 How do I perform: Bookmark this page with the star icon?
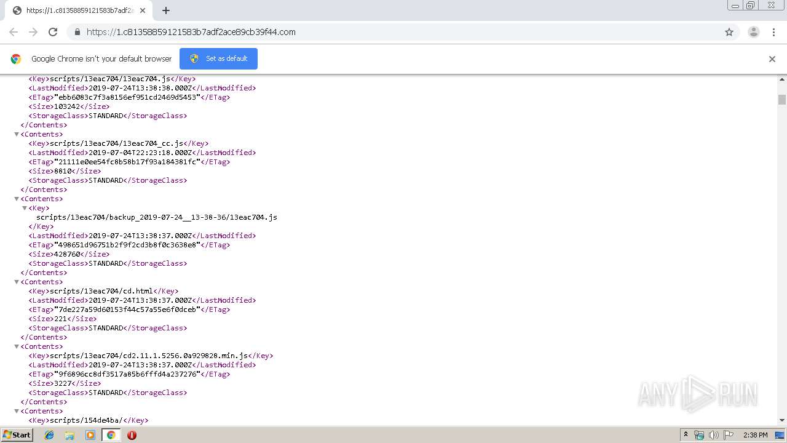pos(729,32)
